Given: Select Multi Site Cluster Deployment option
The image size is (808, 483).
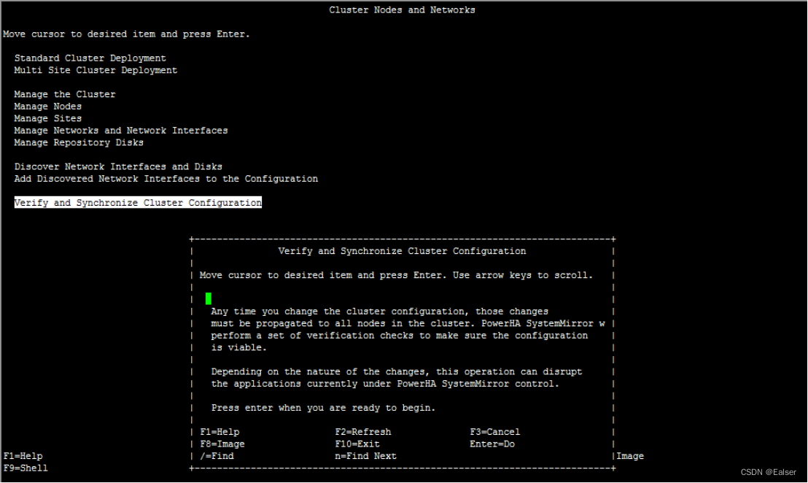Looking at the screenshot, I should 96,70.
